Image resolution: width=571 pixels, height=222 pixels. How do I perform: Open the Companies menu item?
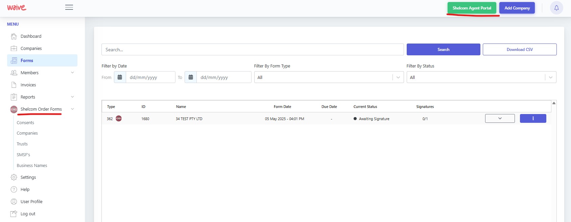(x=31, y=48)
